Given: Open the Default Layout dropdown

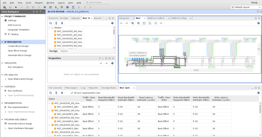Looking at the screenshot, I should 246,7.
